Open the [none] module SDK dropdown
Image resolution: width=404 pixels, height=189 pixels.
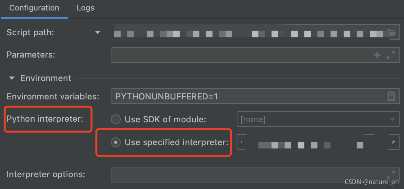click(393, 119)
